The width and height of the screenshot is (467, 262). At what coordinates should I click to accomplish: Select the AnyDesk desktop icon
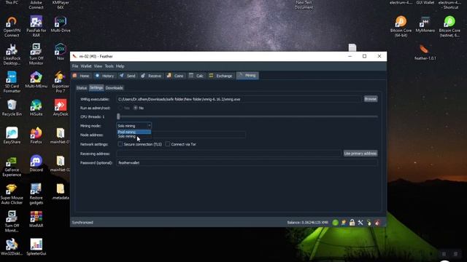pyautogui.click(x=61, y=108)
